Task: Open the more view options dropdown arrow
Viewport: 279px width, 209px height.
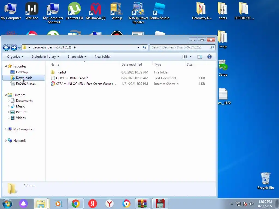Action: tap(190, 57)
